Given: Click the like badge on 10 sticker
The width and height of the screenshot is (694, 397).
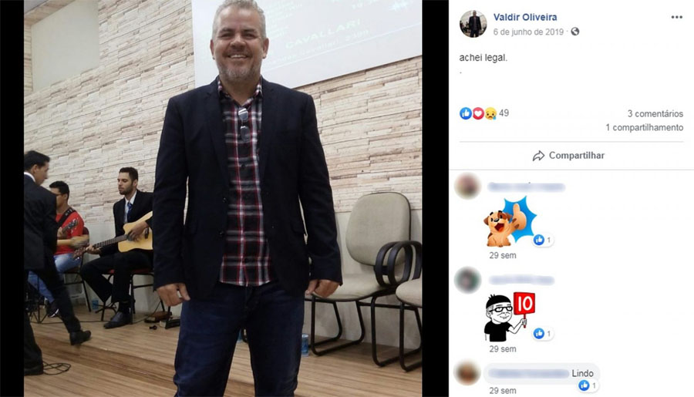Looking at the screenshot, I should click(543, 334).
